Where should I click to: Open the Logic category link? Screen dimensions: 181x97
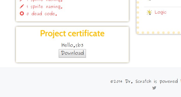pos(161,12)
